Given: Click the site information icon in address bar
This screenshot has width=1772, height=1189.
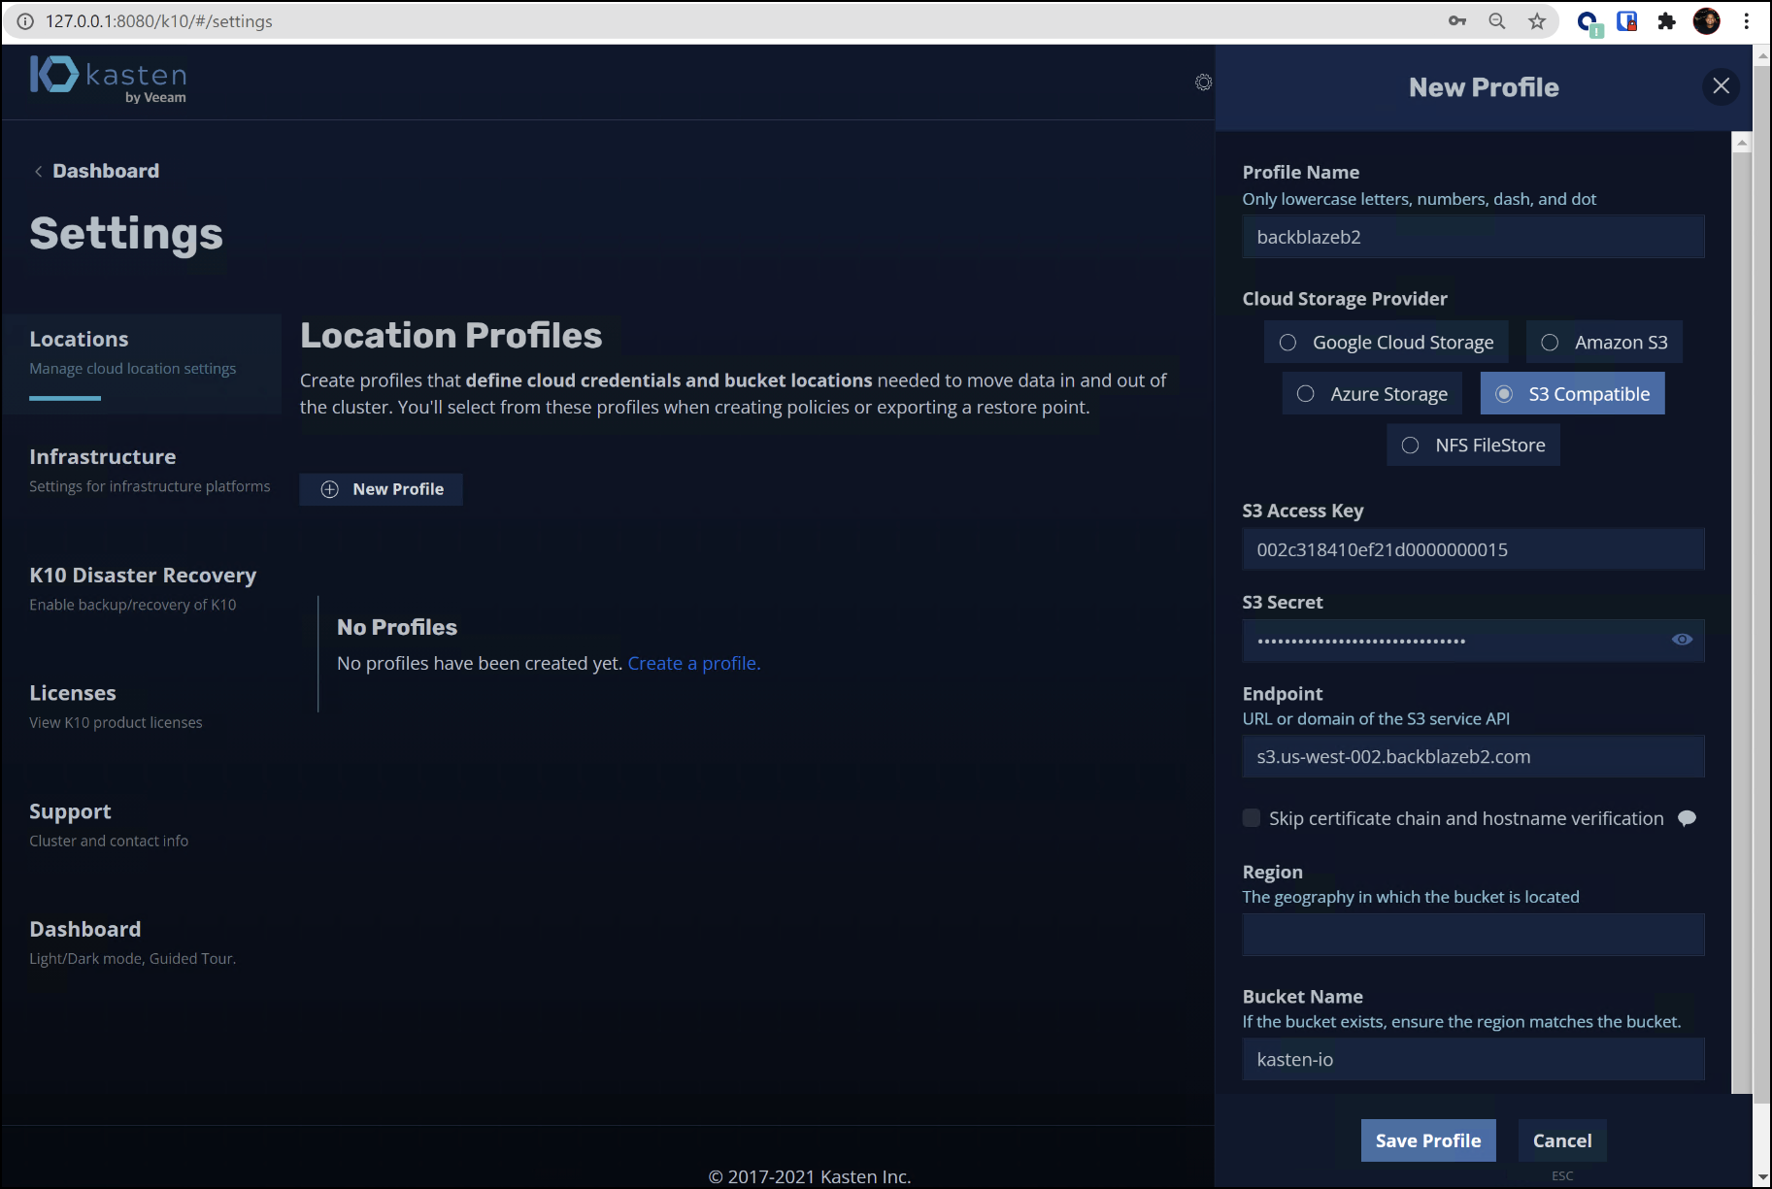Looking at the screenshot, I should 26,21.
